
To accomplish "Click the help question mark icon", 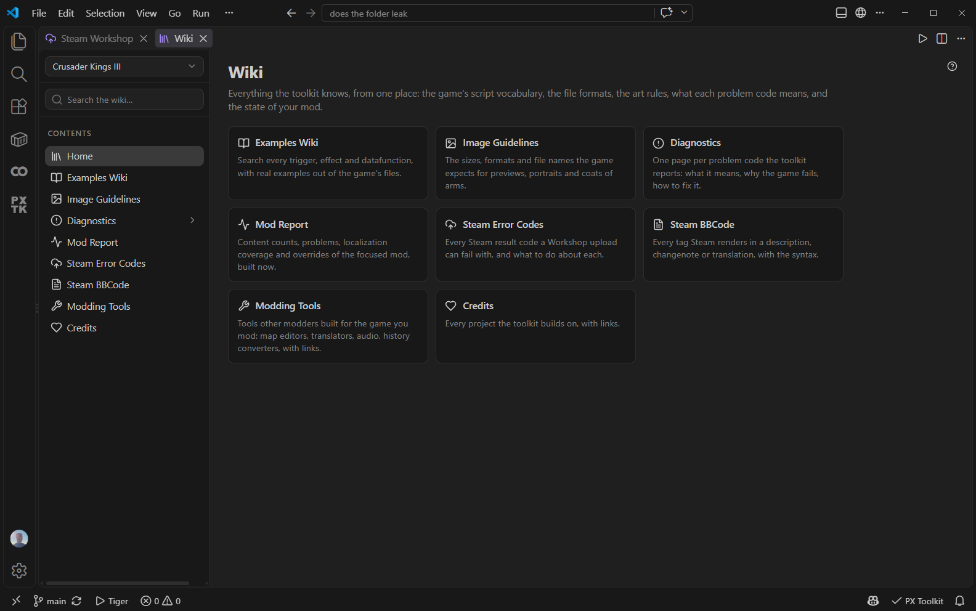I will point(952,67).
